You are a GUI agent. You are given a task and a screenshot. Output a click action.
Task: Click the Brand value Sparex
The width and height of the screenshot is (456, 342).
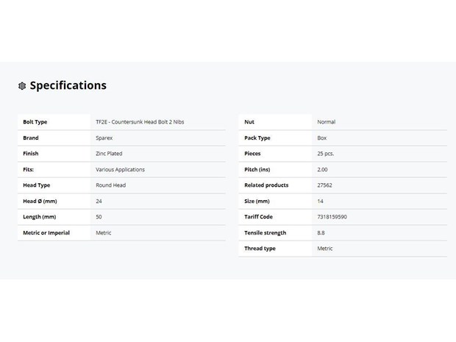[104, 138]
